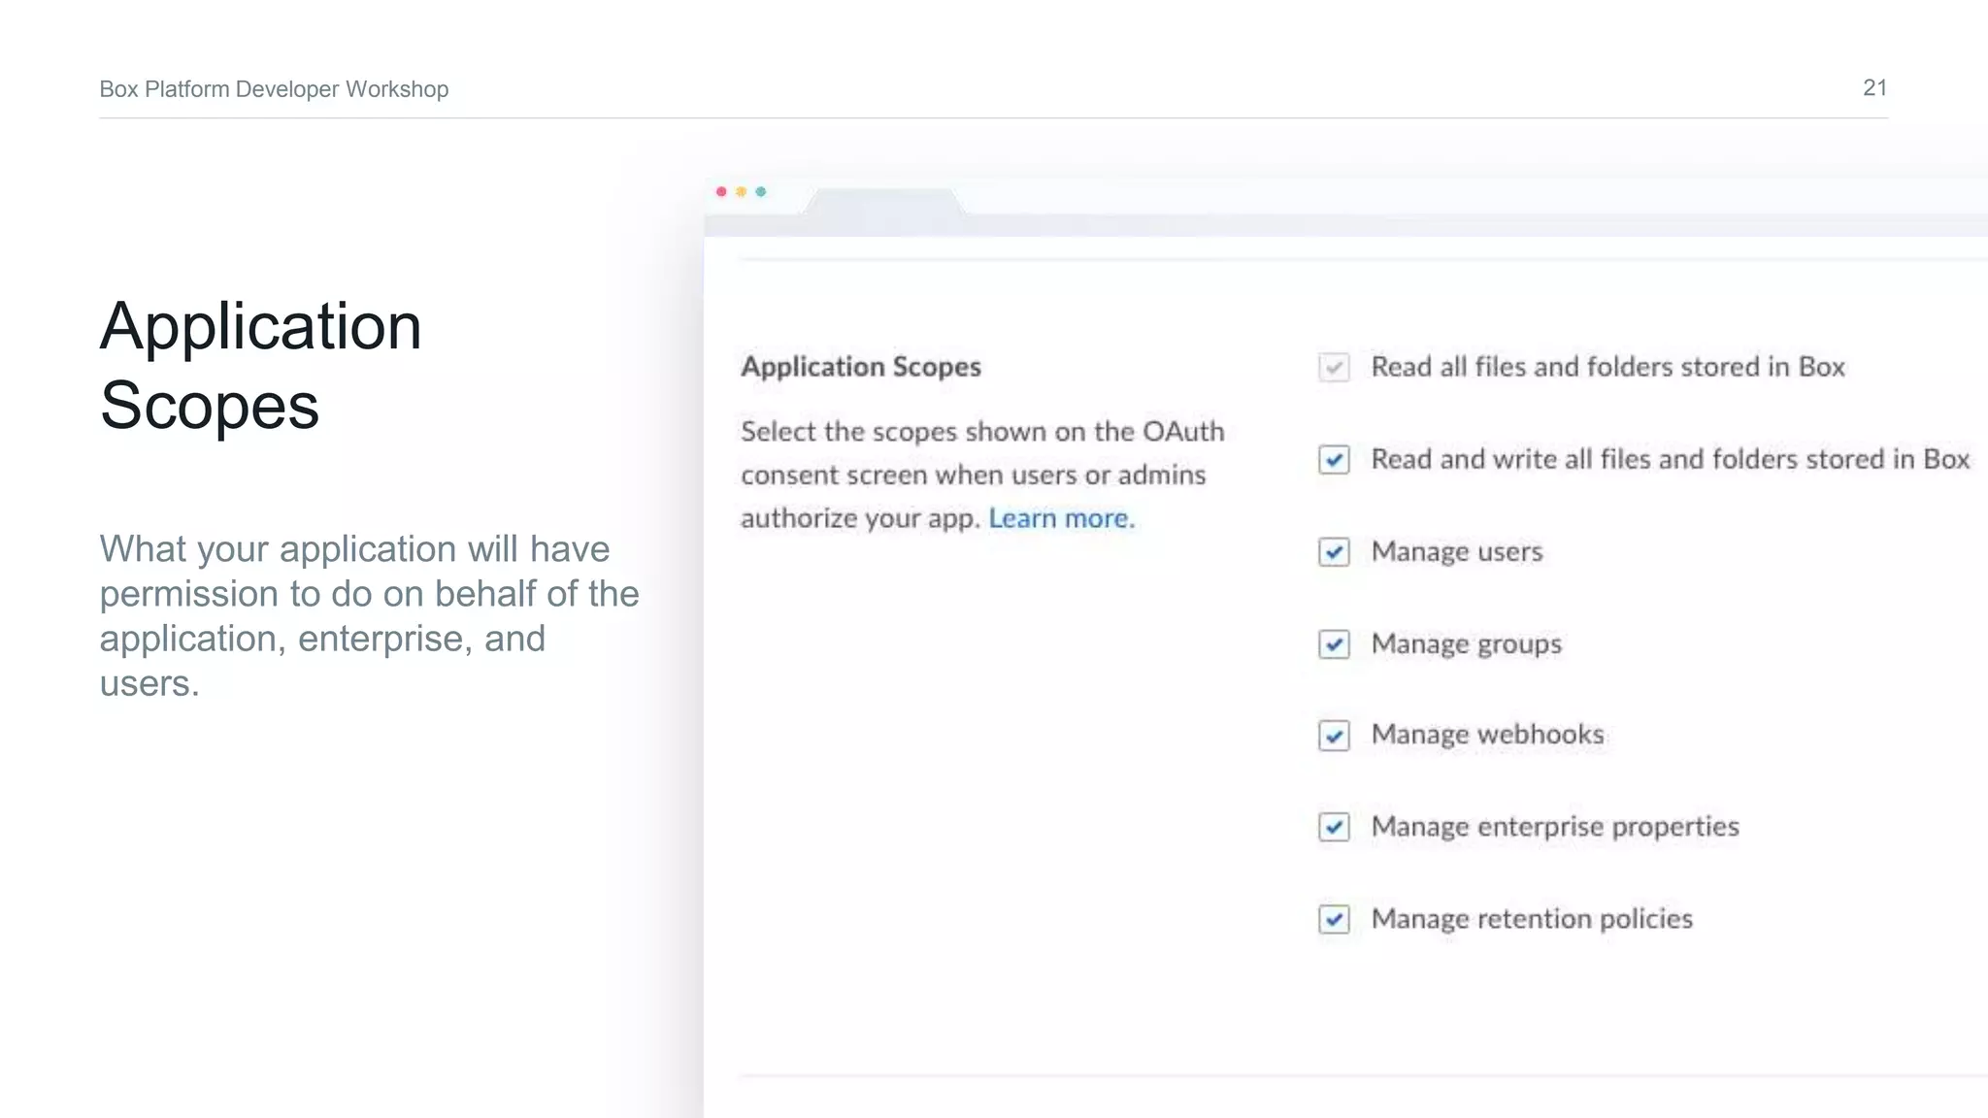Screen dimensions: 1988x1118
Task: Click the large 'Application Scopes' slide title
Action: click(261, 365)
